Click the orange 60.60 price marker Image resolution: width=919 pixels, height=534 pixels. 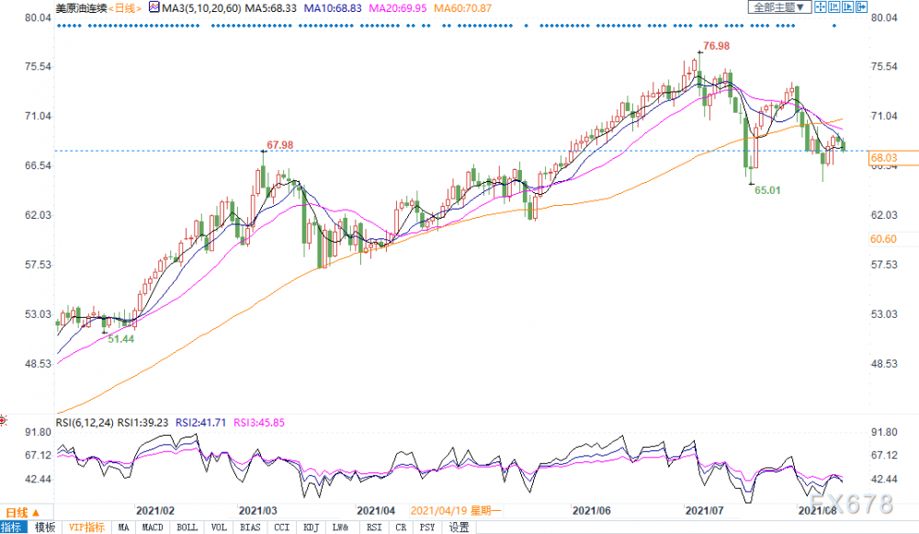click(x=883, y=239)
